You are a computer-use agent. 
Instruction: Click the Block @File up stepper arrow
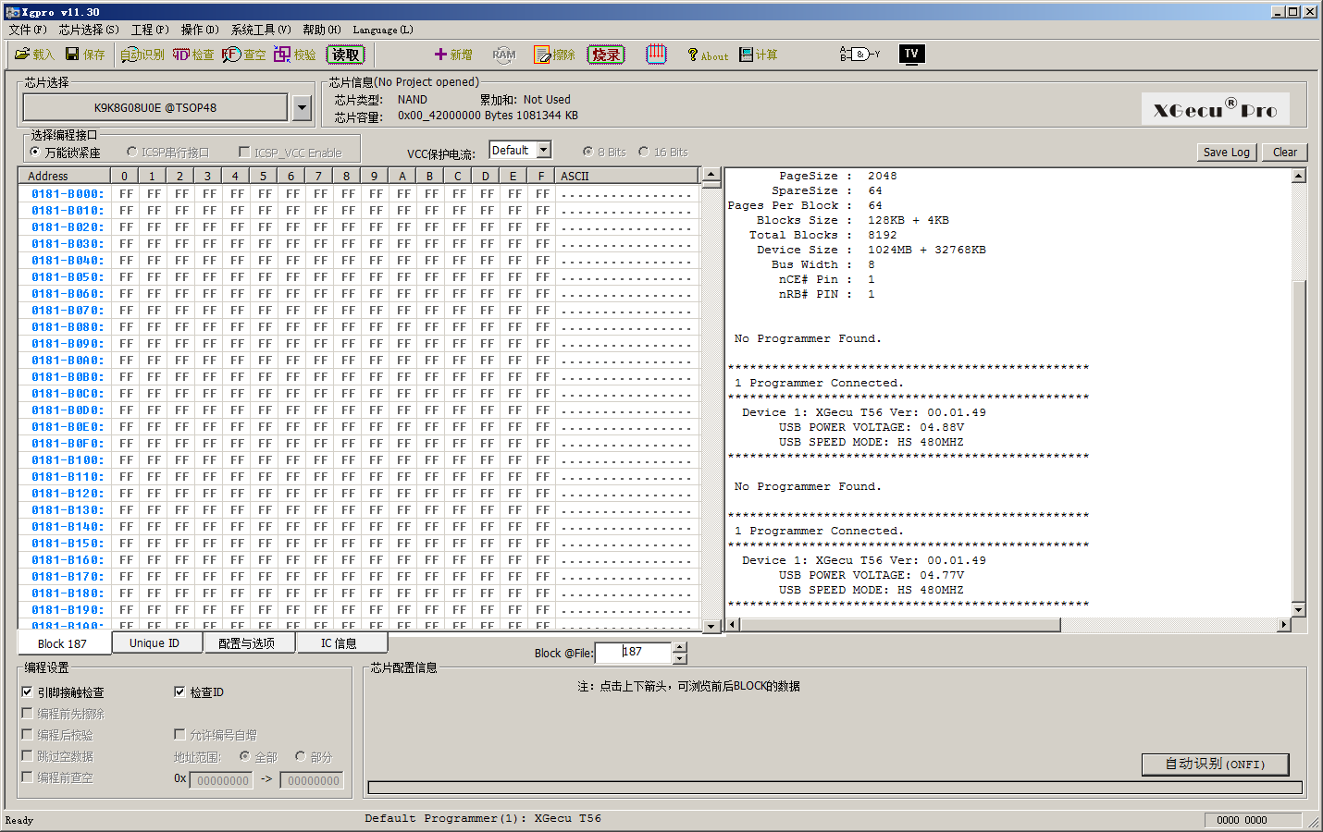pyautogui.click(x=680, y=647)
